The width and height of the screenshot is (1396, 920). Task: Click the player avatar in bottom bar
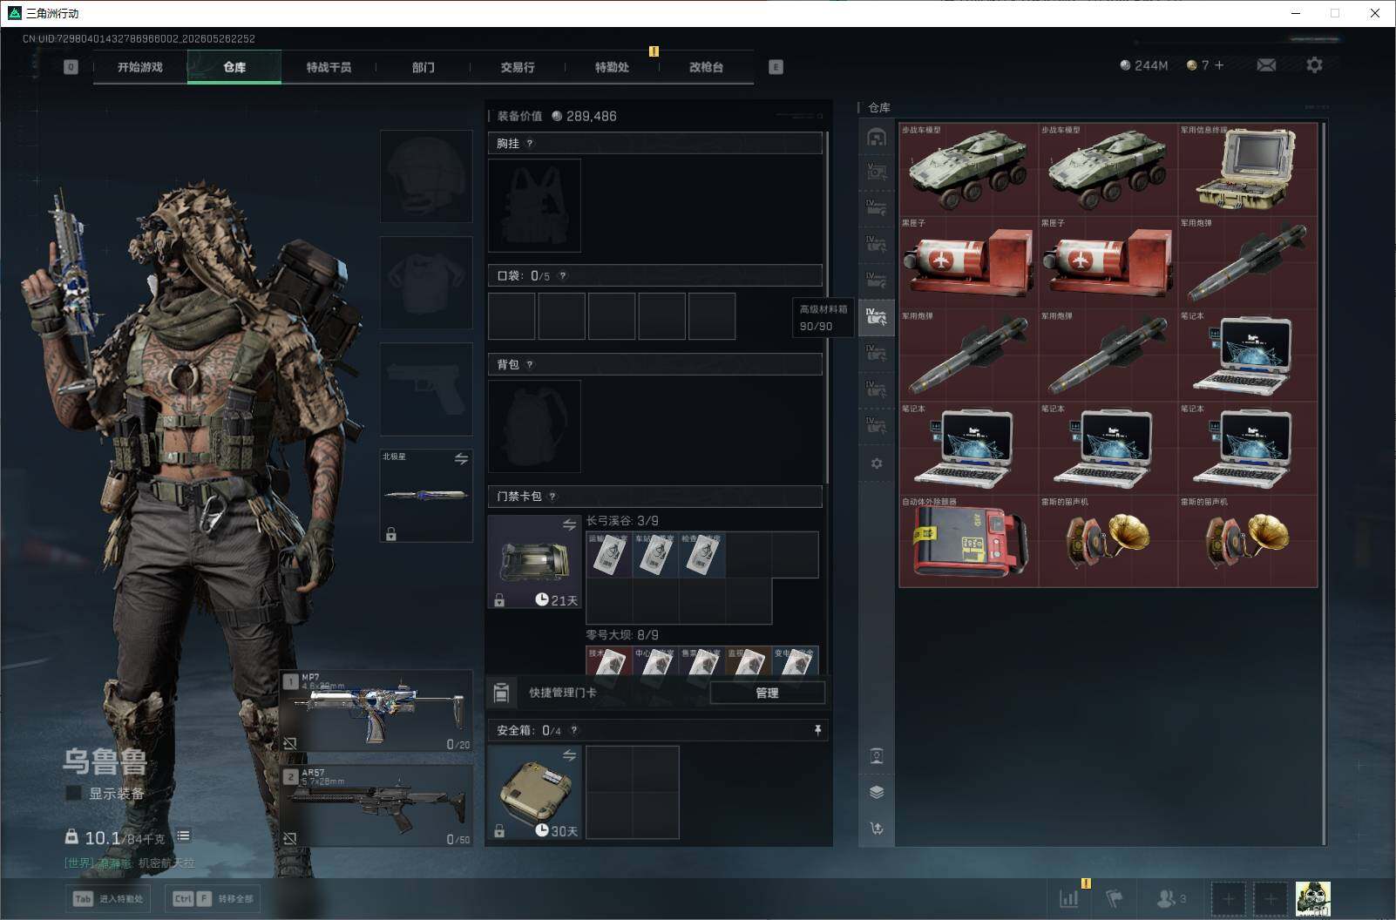point(1312,898)
